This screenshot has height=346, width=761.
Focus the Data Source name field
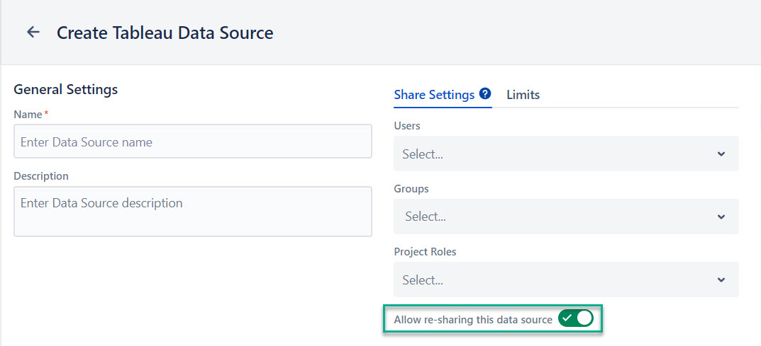click(193, 142)
